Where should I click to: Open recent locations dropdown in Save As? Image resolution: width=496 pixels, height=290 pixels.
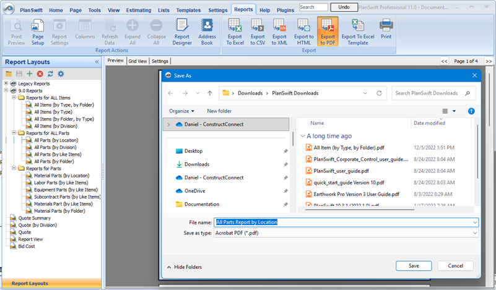[x=198, y=93]
